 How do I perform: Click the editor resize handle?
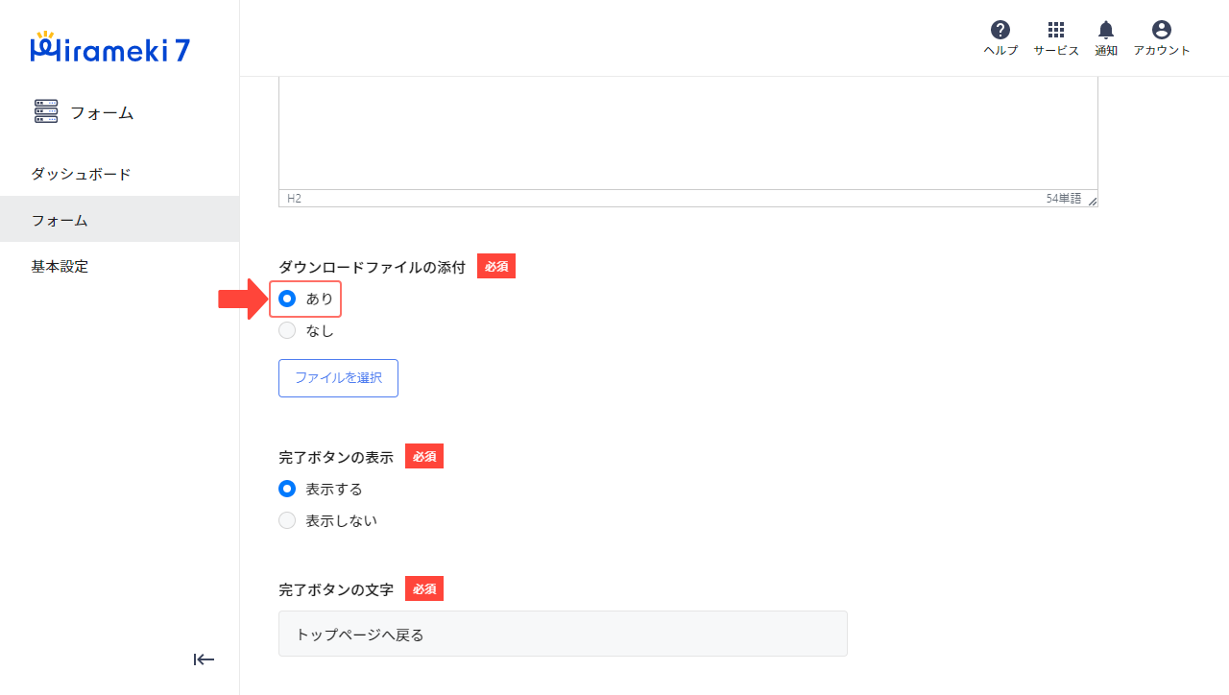click(1091, 200)
